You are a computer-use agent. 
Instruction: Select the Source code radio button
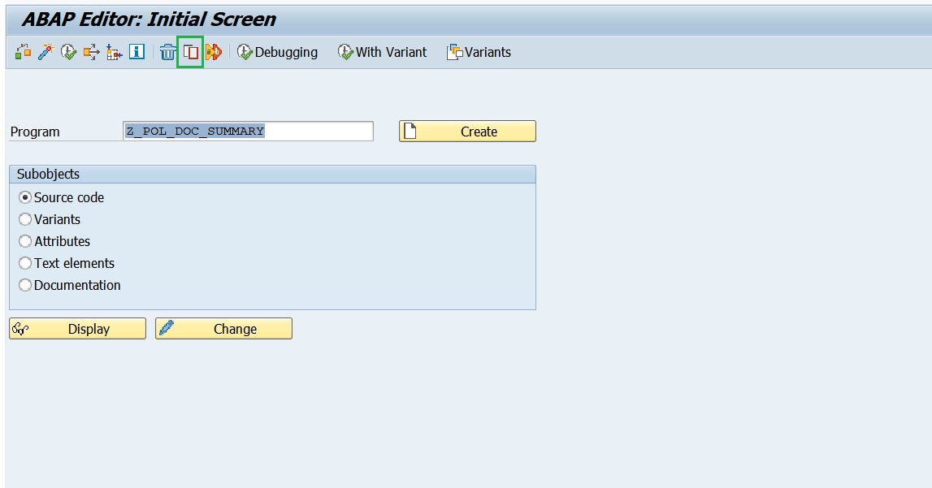coord(25,197)
